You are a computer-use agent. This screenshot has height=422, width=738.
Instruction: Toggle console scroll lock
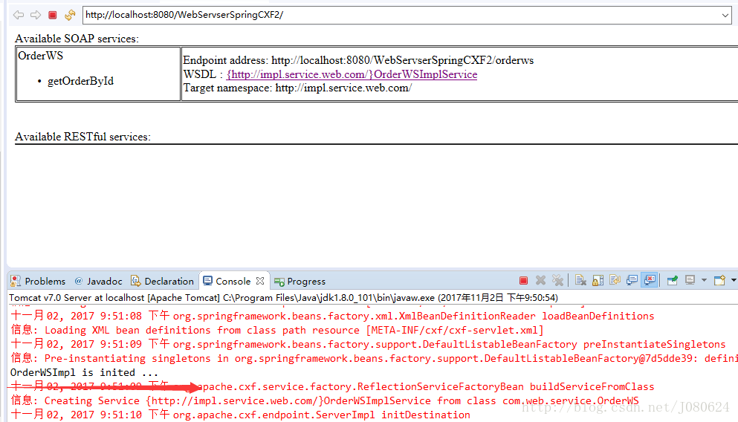(x=598, y=281)
